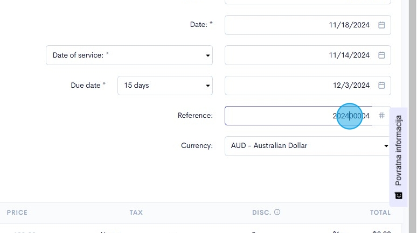Click the hash icon in Reference field
The height and width of the screenshot is (233, 417).
[x=381, y=115]
